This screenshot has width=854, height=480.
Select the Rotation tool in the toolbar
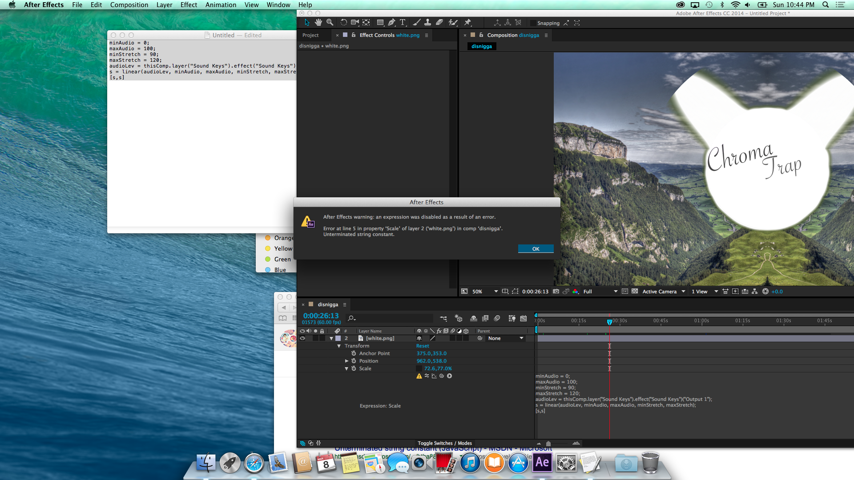click(x=343, y=22)
